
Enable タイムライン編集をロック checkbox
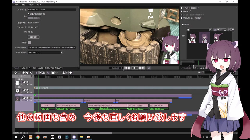click(182, 8)
